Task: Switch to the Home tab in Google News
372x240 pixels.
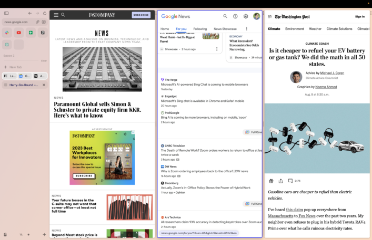Action: [x=165, y=29]
